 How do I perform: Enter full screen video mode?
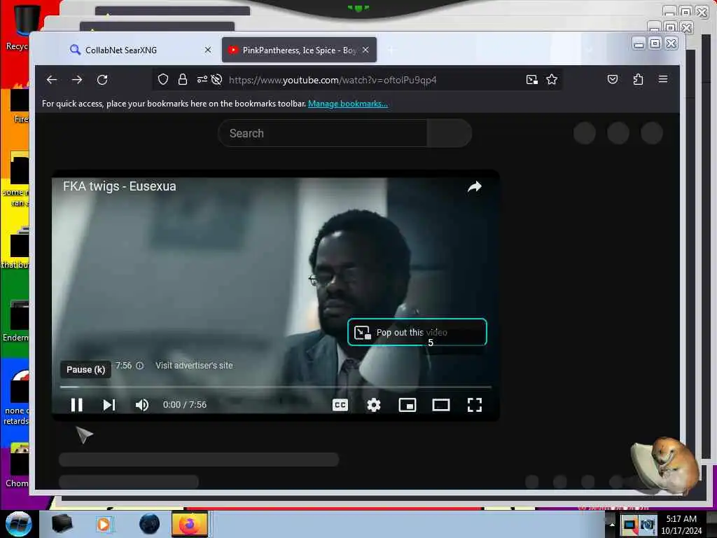pyautogui.click(x=475, y=404)
